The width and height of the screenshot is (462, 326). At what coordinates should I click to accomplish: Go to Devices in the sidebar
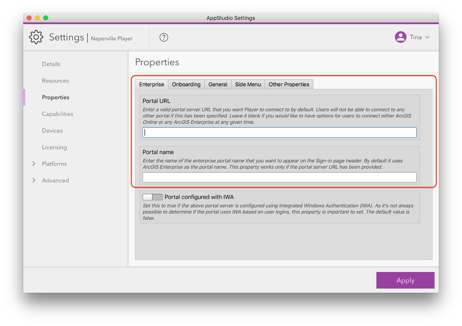[52, 130]
